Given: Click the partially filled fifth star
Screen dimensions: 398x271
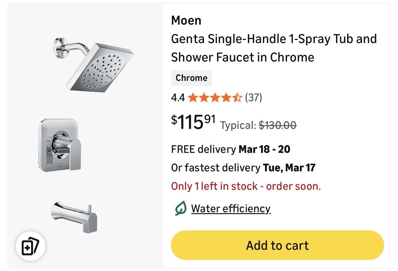Looking at the screenshot, I should 237,98.
